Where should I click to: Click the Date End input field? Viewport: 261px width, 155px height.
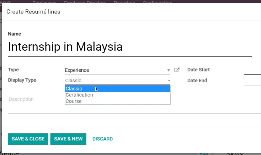click(x=252, y=81)
